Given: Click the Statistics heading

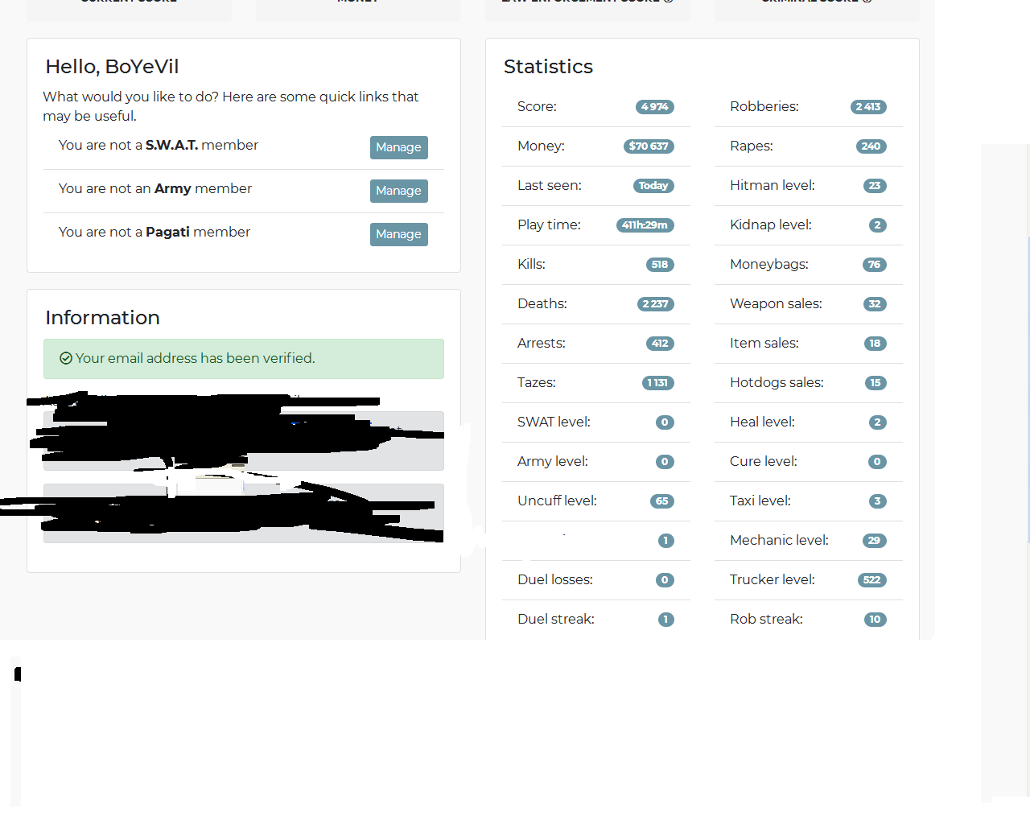Looking at the screenshot, I should click(548, 67).
